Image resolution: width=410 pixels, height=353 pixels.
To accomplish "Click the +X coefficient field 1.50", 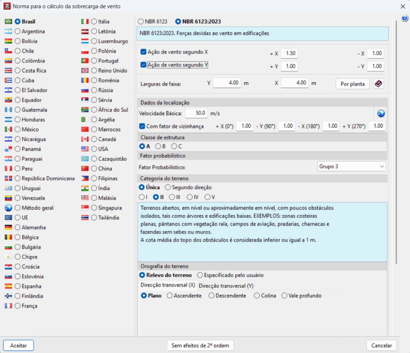I will pyautogui.click(x=289, y=53).
